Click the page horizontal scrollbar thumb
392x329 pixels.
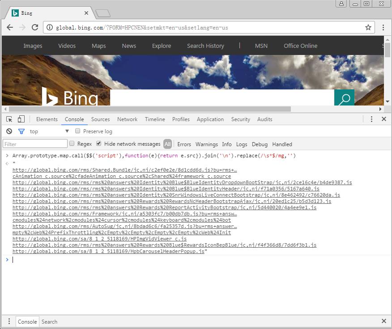pyautogui.click(x=150, y=109)
